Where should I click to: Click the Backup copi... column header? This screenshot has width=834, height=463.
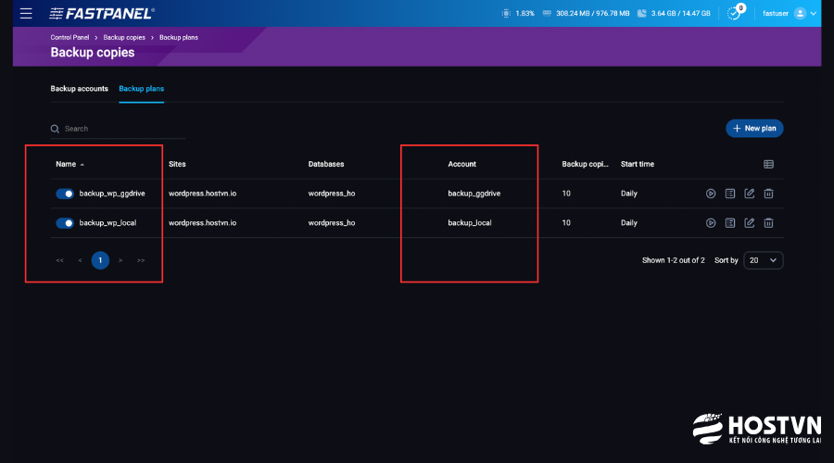click(x=585, y=164)
